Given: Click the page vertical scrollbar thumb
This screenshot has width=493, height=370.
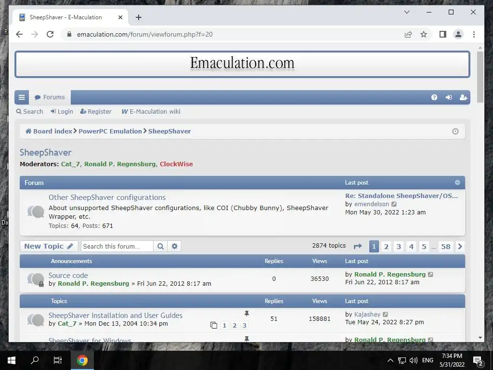Looking at the screenshot, I should (480, 77).
